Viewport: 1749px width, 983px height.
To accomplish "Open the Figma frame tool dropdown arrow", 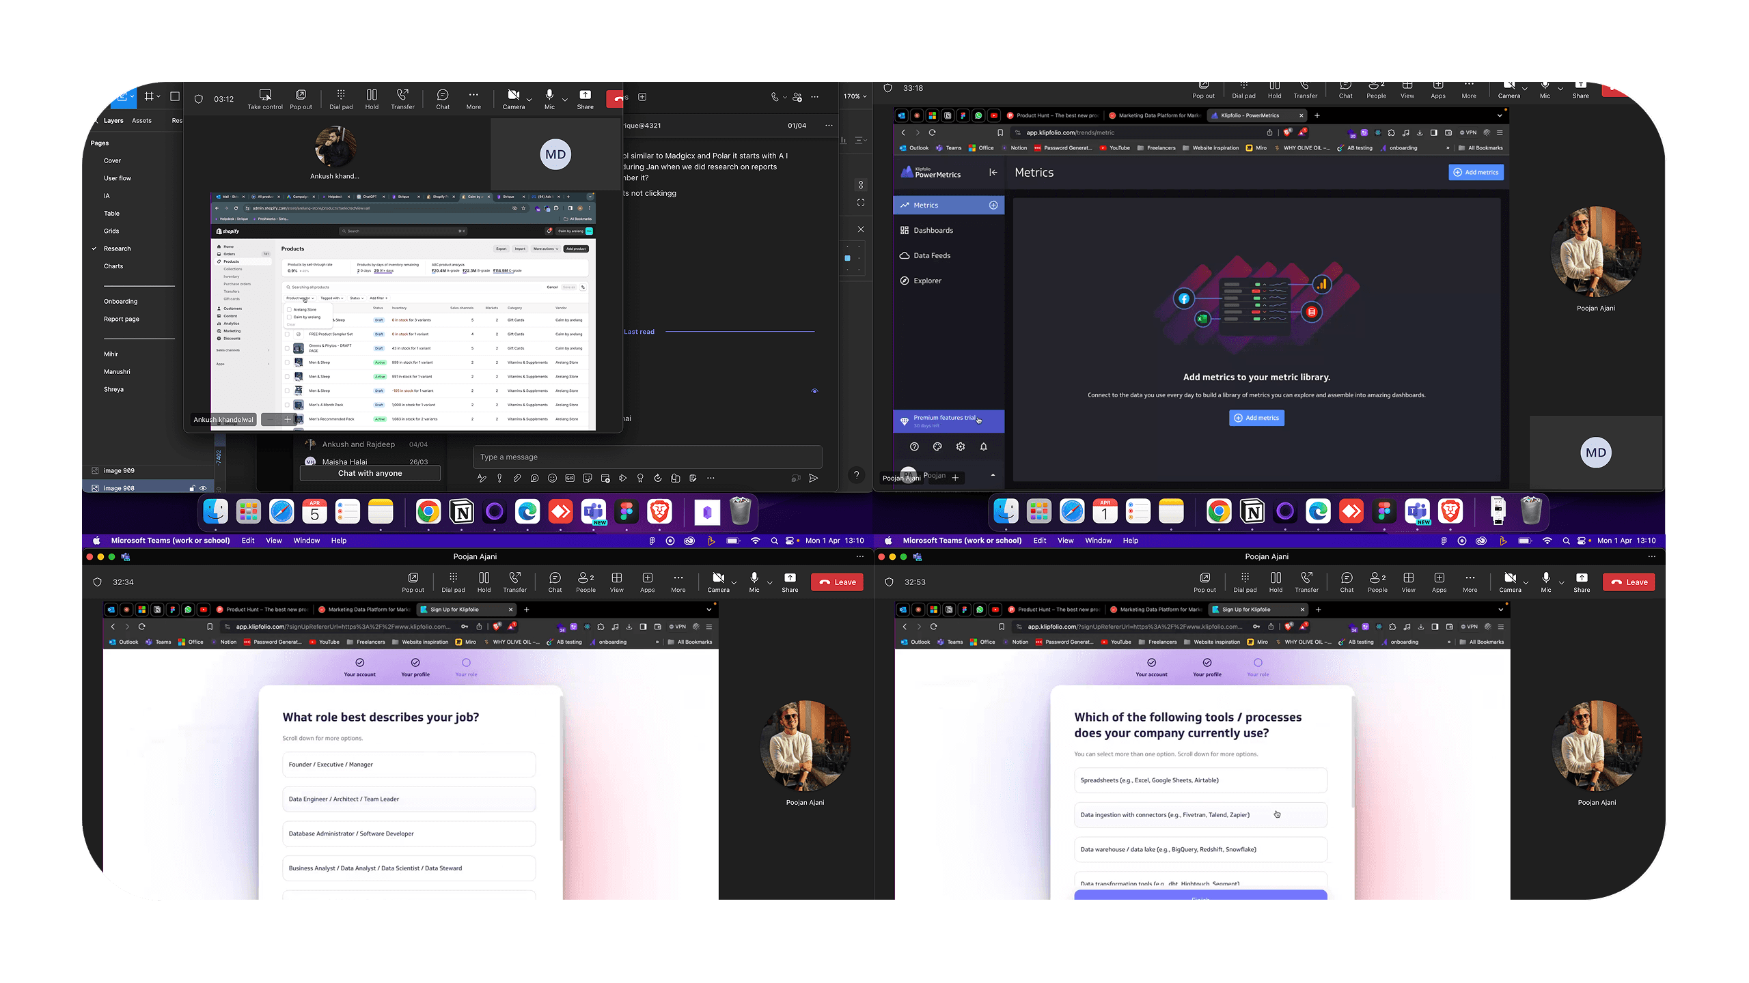I will 159,96.
